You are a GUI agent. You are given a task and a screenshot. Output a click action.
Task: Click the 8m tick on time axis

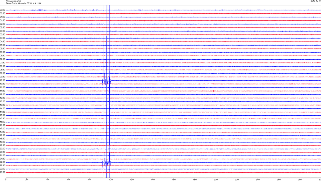coord(90,180)
